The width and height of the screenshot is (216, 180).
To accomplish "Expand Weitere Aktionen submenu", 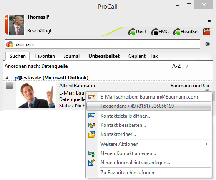I will (149, 144).
